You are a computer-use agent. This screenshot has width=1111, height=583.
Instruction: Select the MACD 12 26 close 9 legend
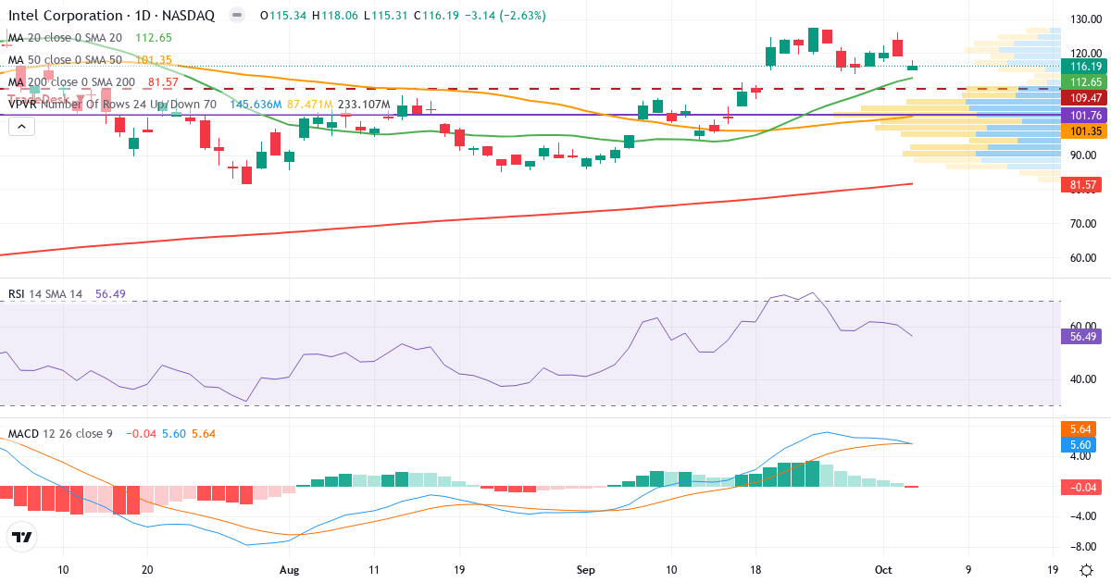tap(60, 433)
